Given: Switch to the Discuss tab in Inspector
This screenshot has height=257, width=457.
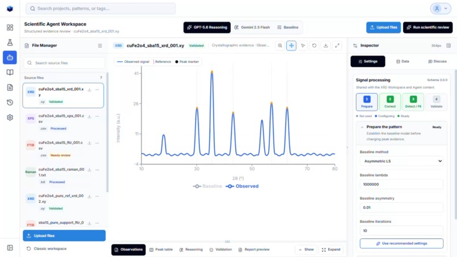Looking at the screenshot, I should [x=437, y=61].
